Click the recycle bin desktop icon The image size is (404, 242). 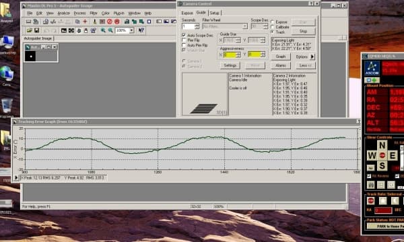pyautogui.click(x=7, y=106)
